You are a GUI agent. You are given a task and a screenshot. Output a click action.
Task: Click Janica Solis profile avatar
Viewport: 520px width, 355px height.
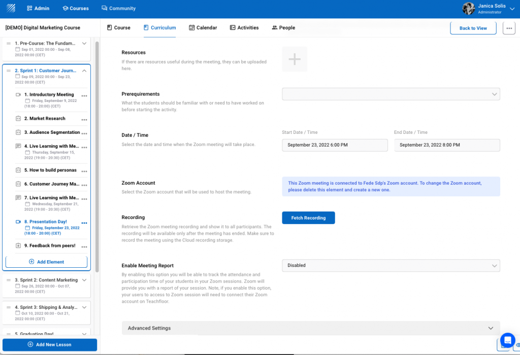tap(469, 8)
